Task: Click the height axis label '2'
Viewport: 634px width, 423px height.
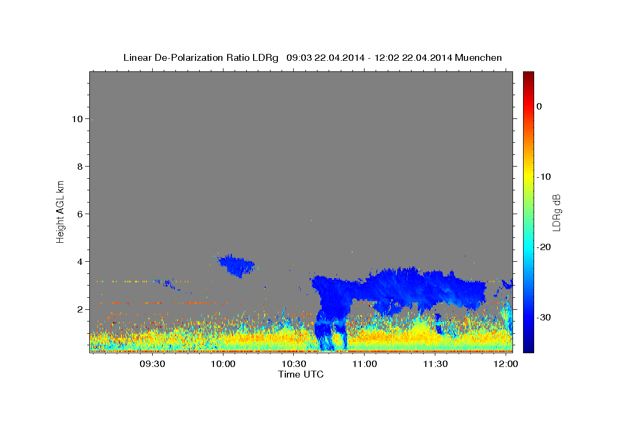Action: (x=80, y=309)
